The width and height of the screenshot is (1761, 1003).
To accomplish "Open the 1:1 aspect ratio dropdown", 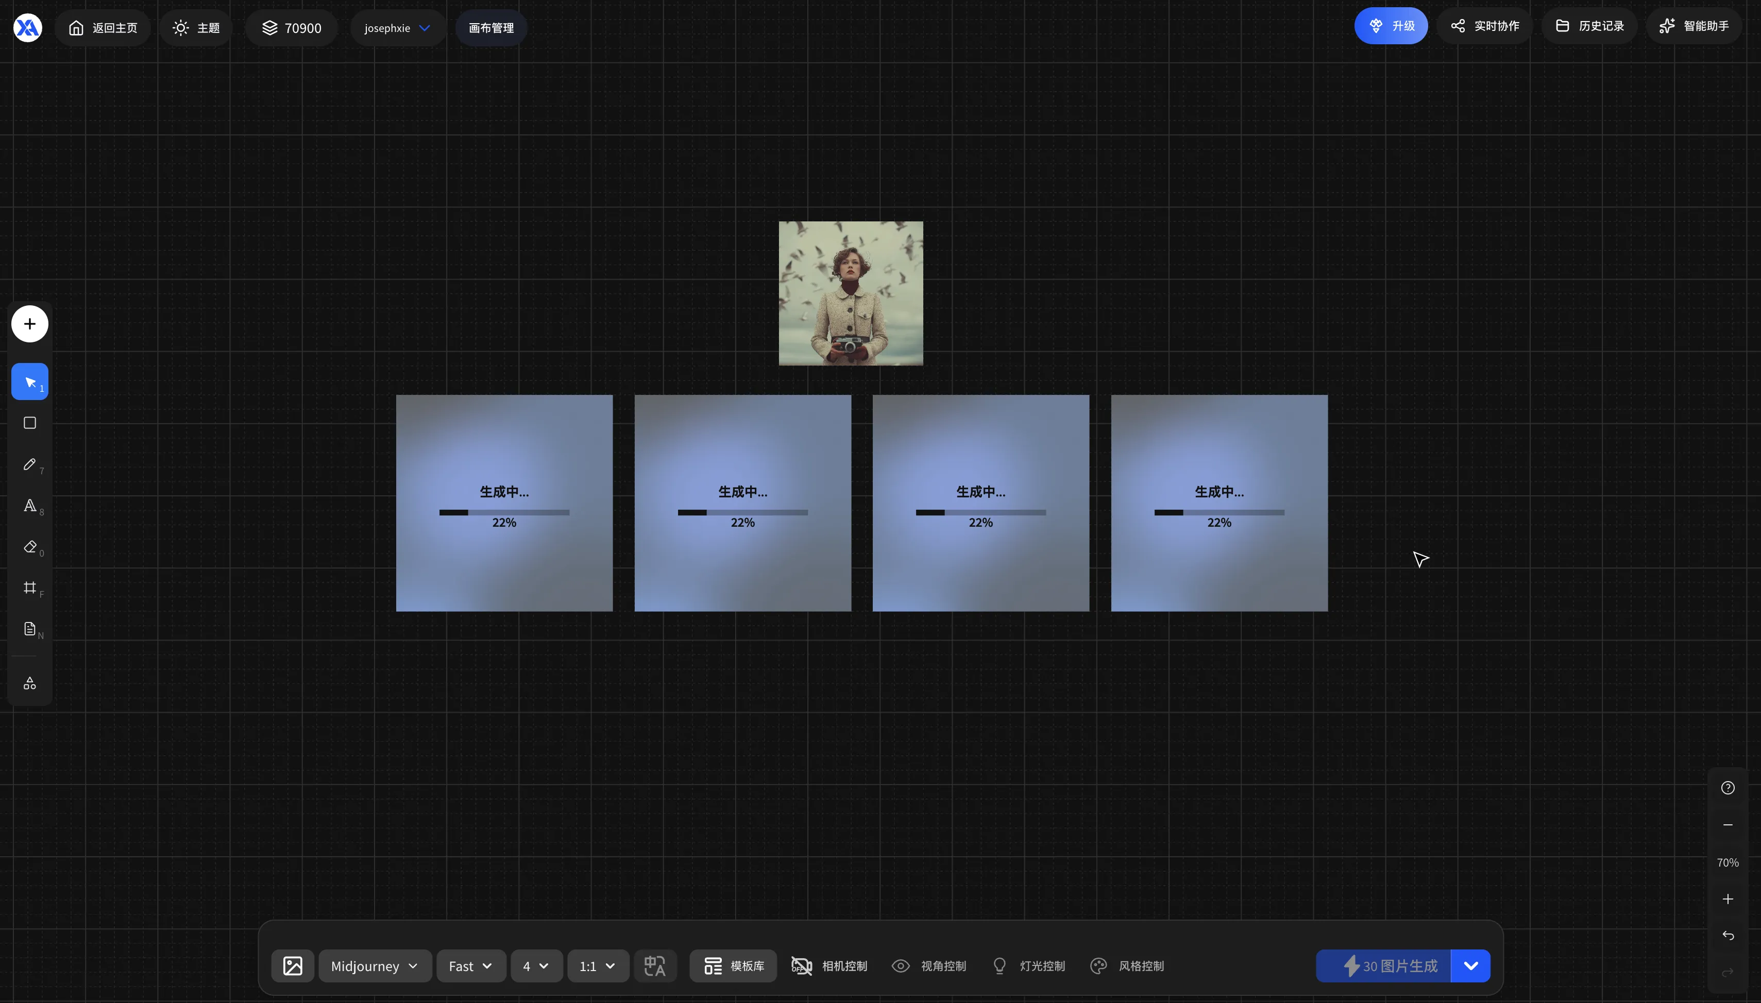I will coord(598,966).
